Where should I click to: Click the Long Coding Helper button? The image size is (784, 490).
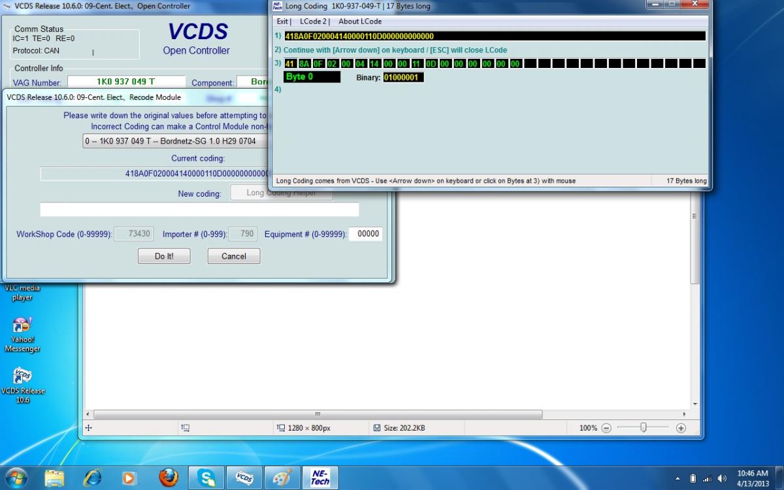pyautogui.click(x=282, y=193)
